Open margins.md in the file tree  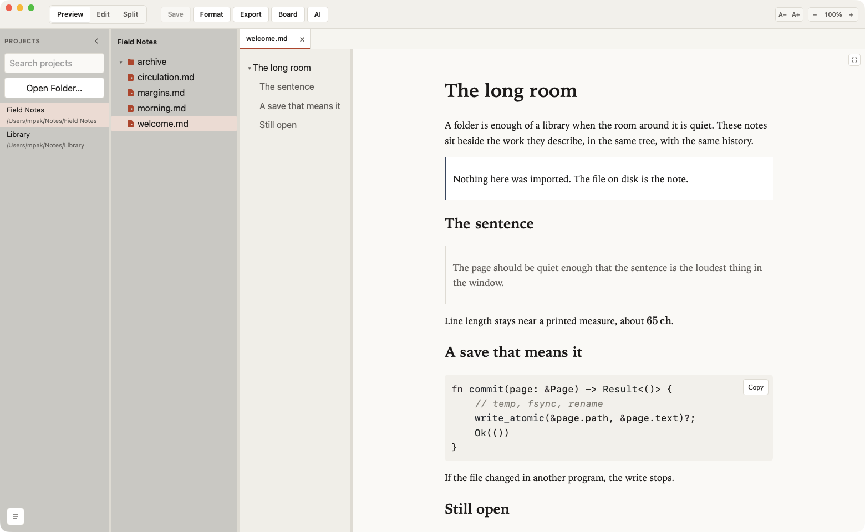click(x=174, y=93)
